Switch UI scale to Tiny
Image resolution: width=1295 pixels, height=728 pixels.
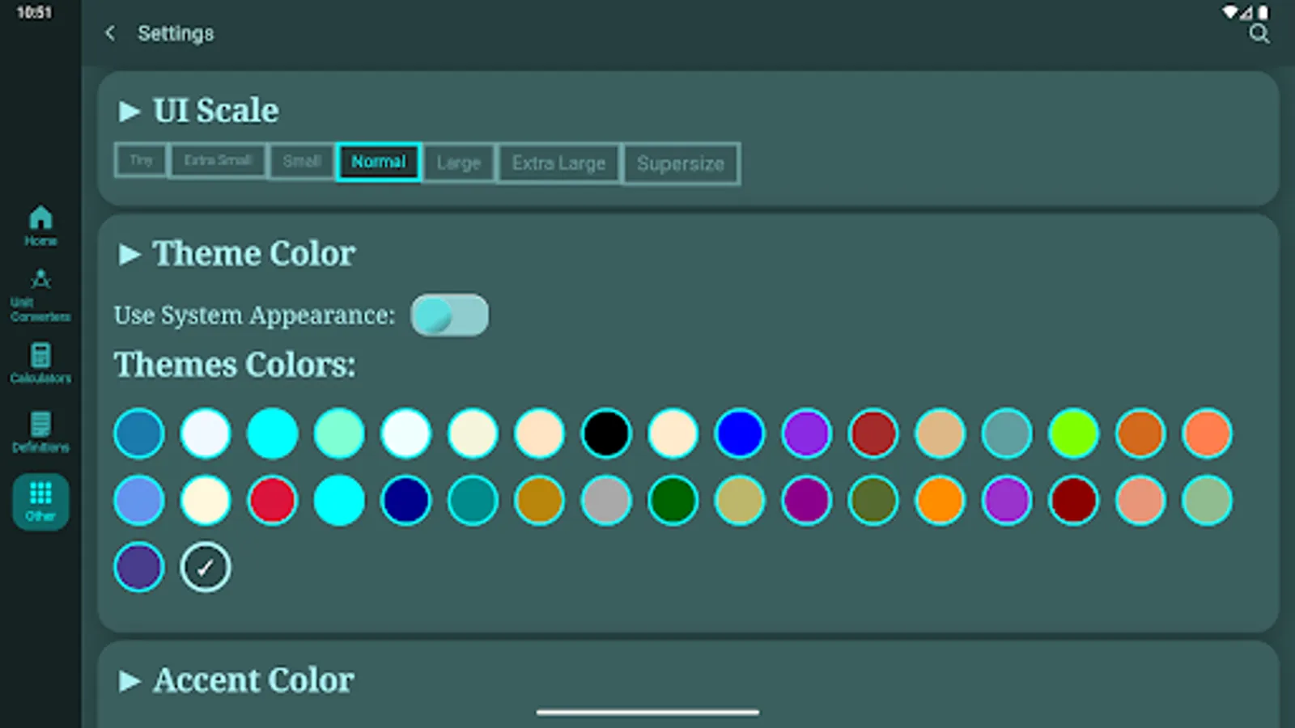(141, 161)
